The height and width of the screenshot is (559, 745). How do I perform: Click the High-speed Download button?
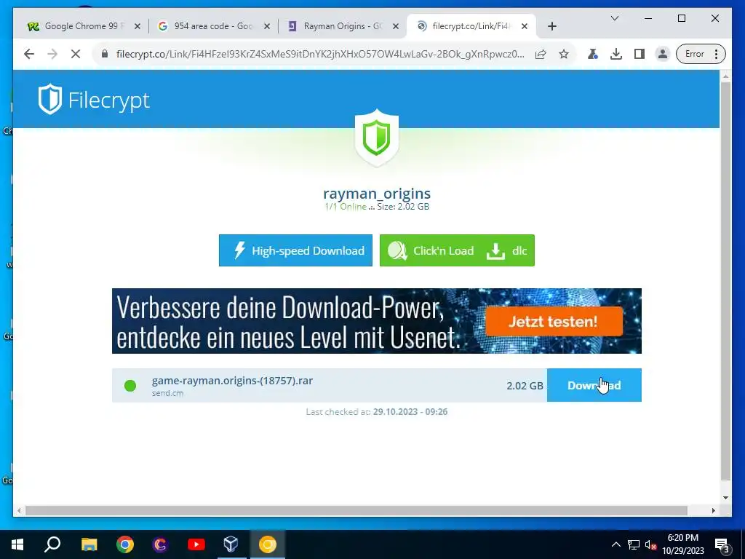[x=295, y=250]
